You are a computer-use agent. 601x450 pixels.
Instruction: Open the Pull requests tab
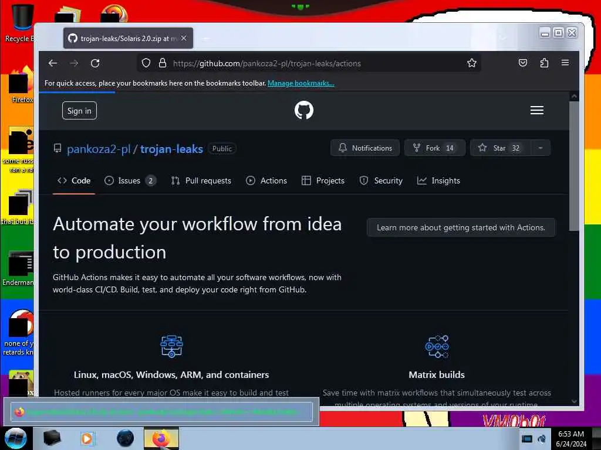tap(201, 180)
